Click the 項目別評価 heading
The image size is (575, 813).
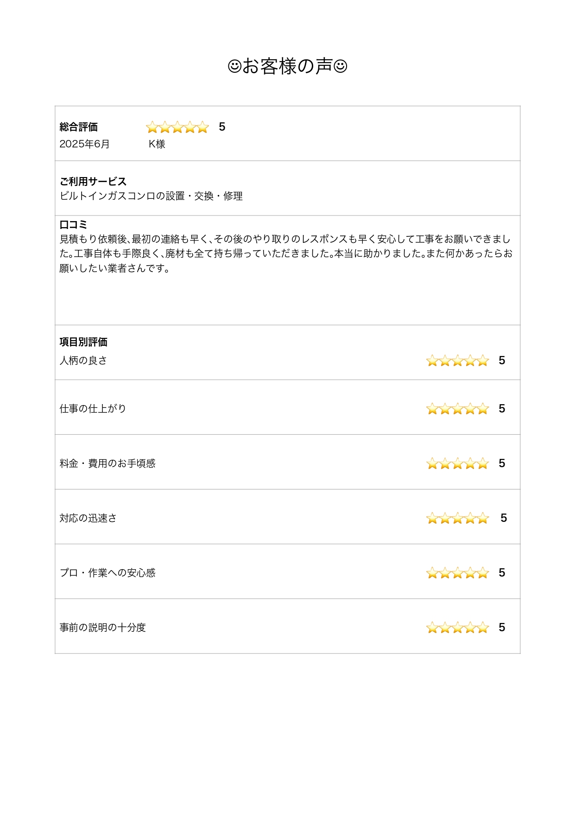83,342
